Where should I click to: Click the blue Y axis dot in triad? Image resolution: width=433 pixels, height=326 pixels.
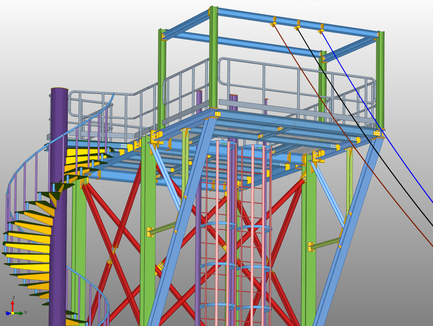pyautogui.click(x=7, y=313)
